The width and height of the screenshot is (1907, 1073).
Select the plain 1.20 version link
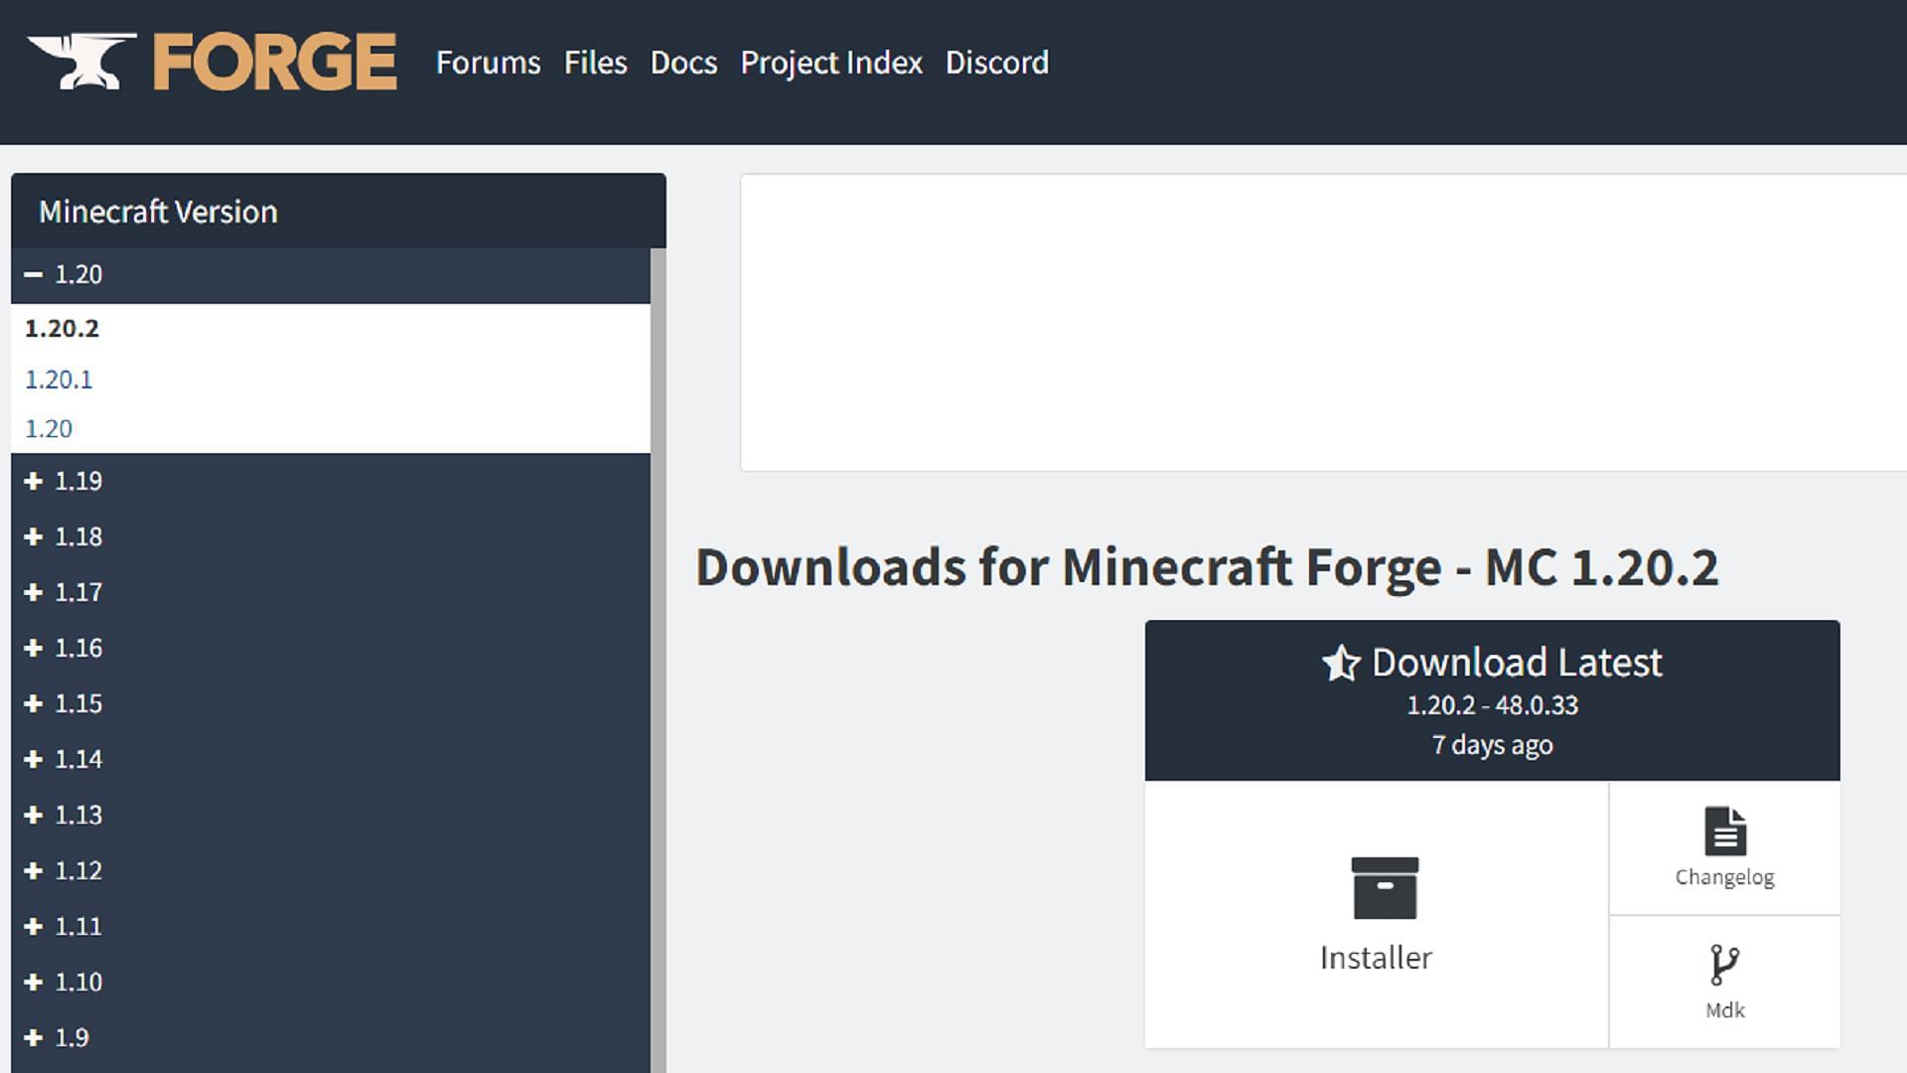click(x=49, y=429)
